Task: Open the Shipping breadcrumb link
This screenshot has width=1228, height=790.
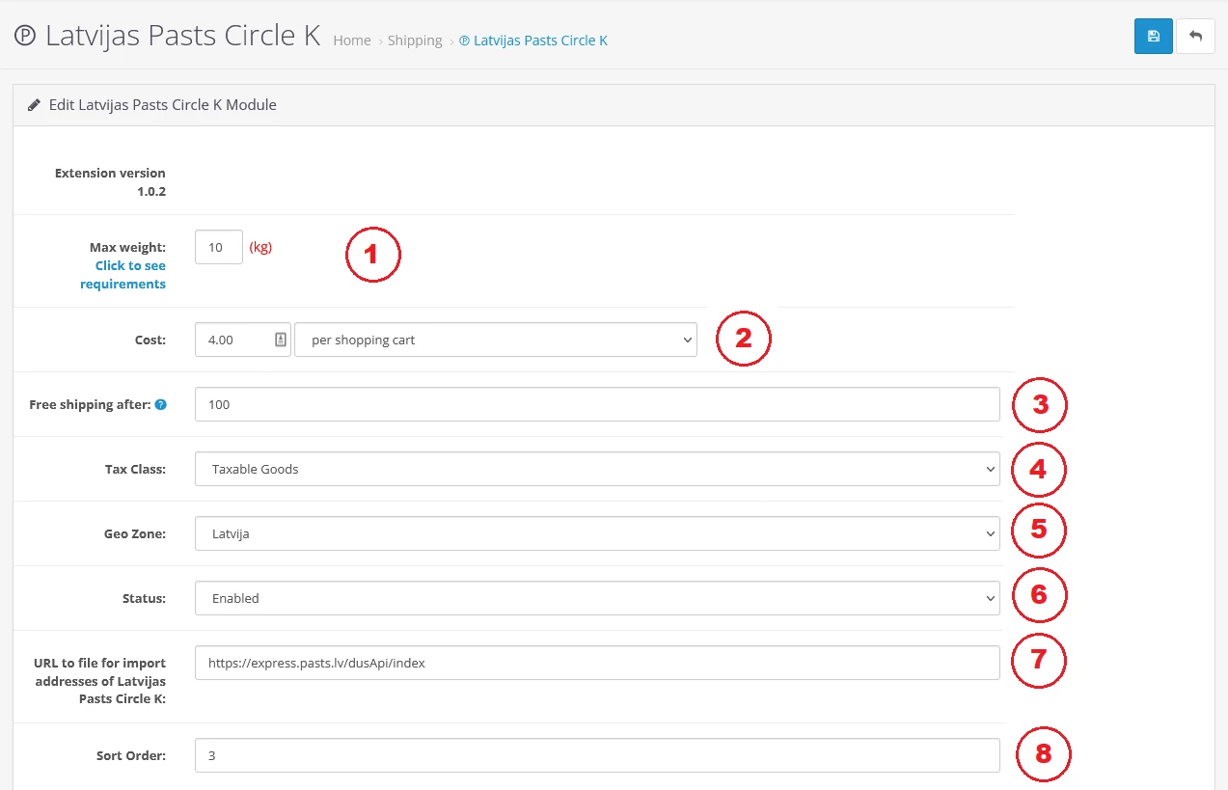Action: [x=415, y=41]
